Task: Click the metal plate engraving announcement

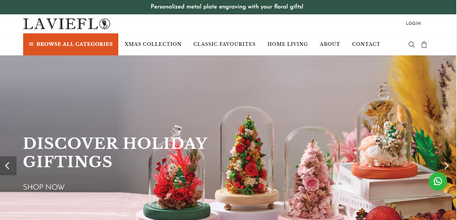Action: [x=227, y=7]
